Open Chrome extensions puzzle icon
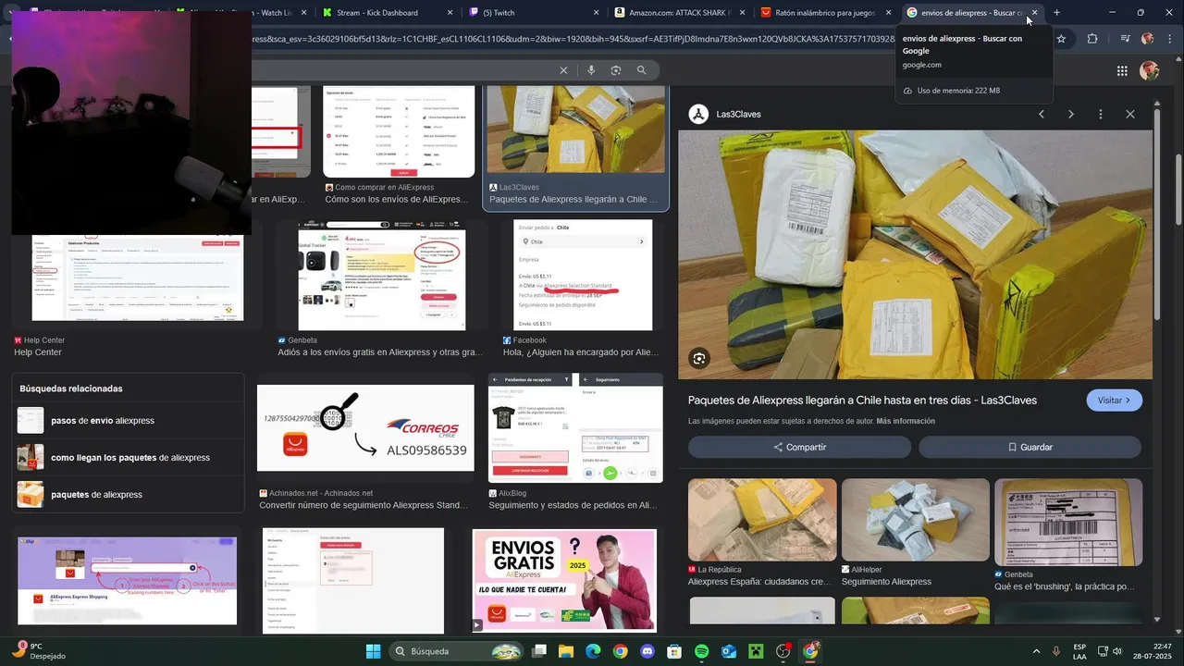The width and height of the screenshot is (1184, 666). (x=1092, y=39)
